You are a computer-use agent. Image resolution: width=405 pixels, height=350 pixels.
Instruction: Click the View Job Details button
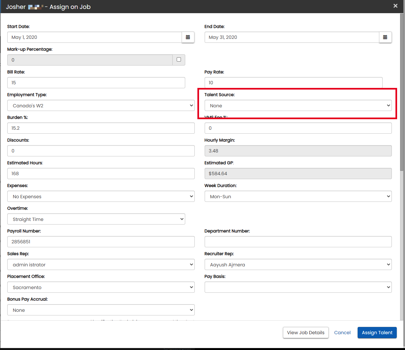coord(306,333)
